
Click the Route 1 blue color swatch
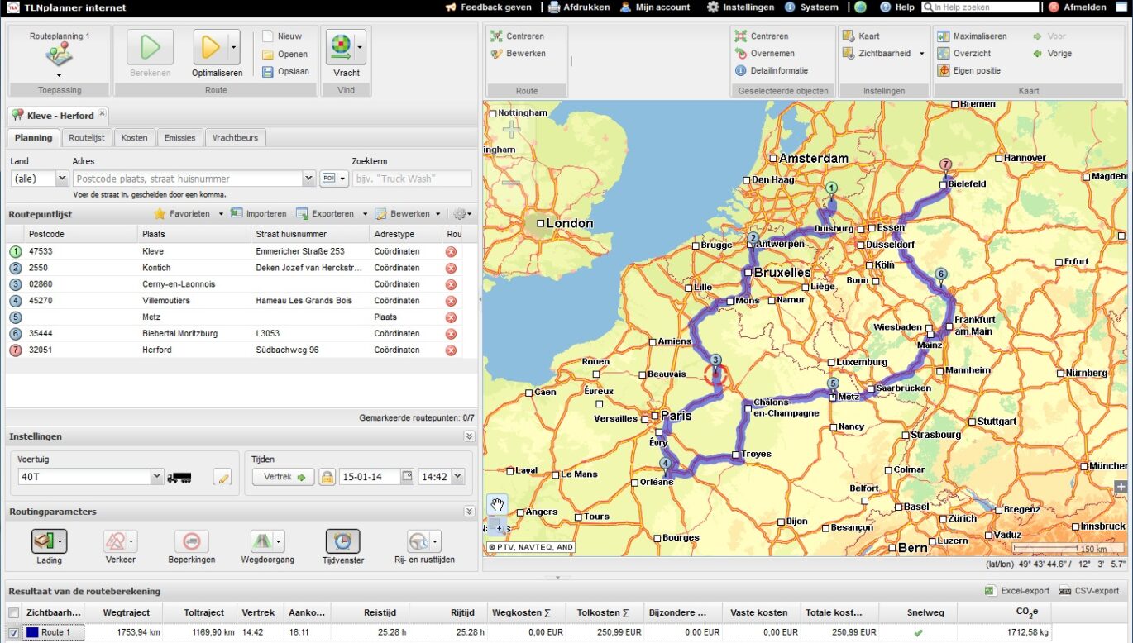(x=32, y=633)
